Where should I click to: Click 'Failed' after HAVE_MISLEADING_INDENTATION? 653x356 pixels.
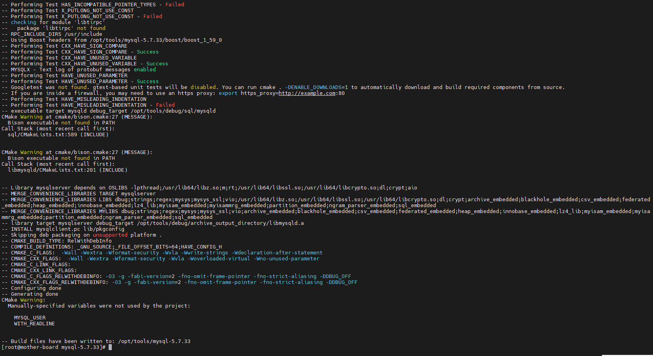pyautogui.click(x=165, y=105)
